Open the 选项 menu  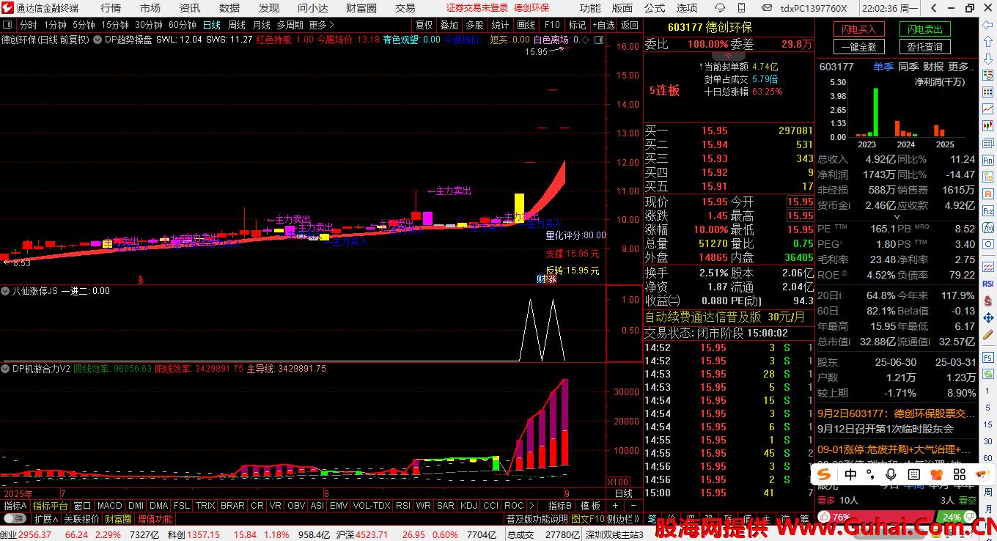tap(687, 8)
